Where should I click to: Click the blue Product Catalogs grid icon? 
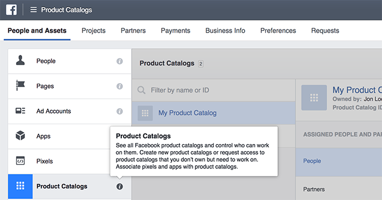click(20, 186)
